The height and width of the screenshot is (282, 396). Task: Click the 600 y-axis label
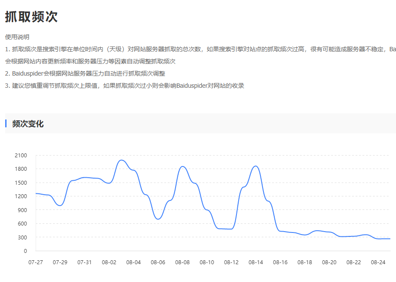click(x=22, y=224)
